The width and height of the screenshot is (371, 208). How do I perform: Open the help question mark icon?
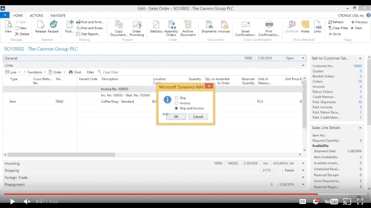(368, 15)
